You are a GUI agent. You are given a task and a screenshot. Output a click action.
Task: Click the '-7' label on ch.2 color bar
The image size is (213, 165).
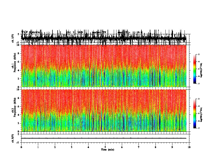(x=198, y=128)
